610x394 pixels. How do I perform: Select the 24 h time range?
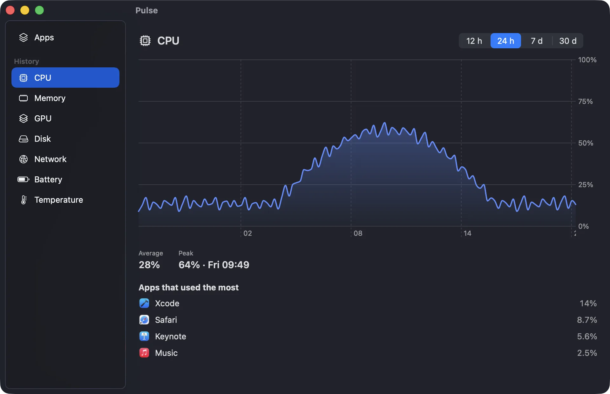tap(506, 41)
